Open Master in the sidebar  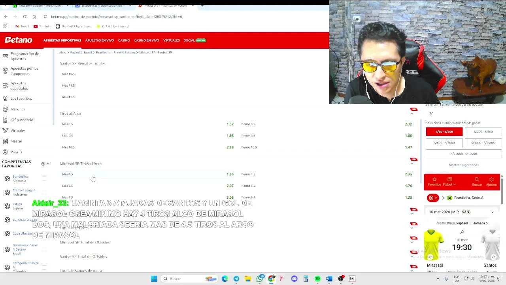(16, 141)
